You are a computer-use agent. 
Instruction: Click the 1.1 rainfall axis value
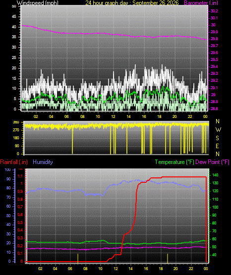(x=20, y=176)
